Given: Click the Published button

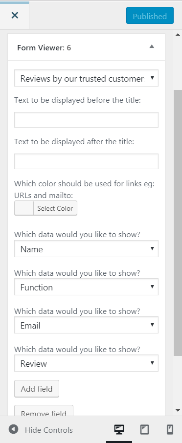Looking at the screenshot, I should pyautogui.click(x=150, y=16).
